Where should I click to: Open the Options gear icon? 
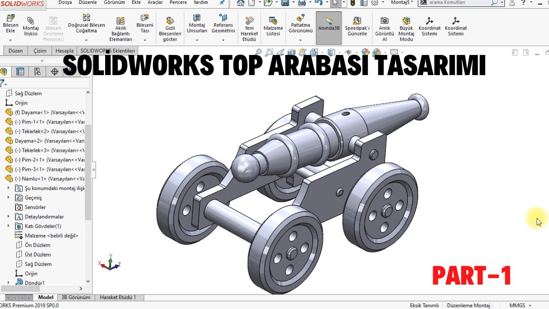(374, 3)
